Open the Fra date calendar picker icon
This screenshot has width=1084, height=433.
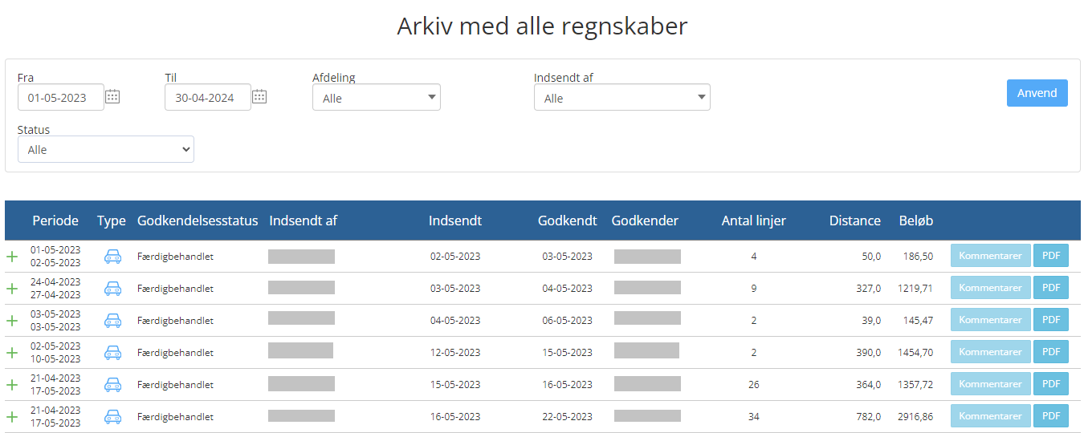click(112, 97)
